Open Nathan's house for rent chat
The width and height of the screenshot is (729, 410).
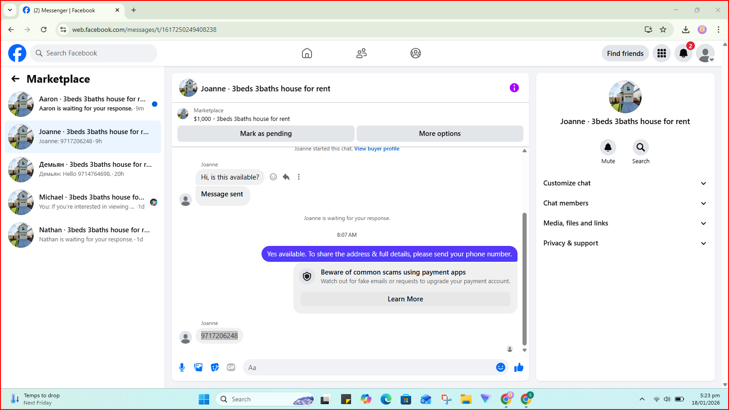tap(83, 235)
